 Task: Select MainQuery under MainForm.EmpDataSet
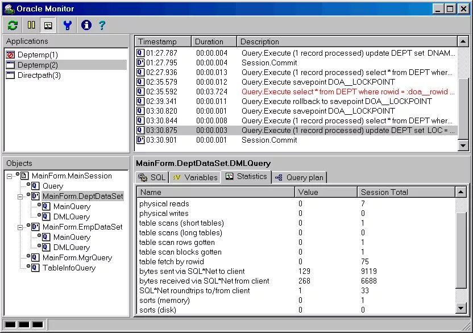72,238
